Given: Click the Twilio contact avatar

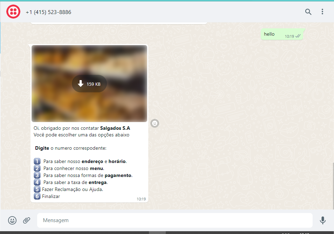Looking at the screenshot, I should (13, 11).
